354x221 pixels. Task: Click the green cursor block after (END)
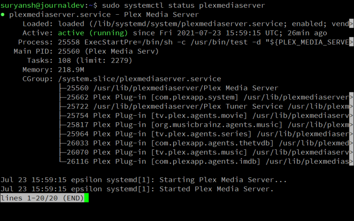pos(87,198)
